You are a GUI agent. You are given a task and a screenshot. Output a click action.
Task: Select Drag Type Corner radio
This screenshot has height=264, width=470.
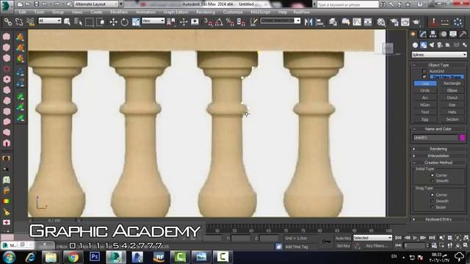pyautogui.click(x=432, y=195)
